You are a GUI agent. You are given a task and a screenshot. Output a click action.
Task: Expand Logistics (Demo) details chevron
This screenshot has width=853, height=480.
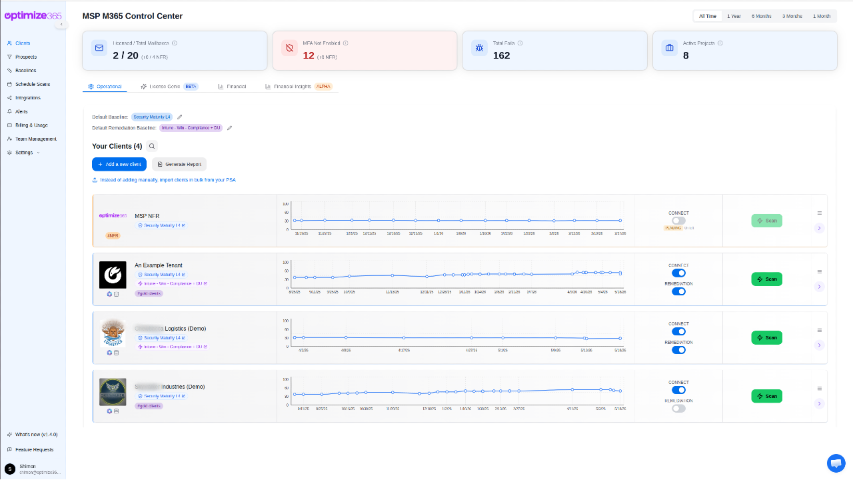coord(820,345)
